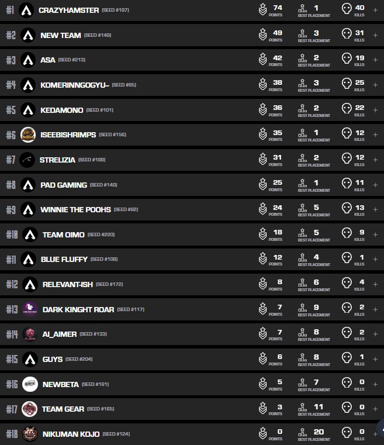The image size is (384, 445).
Task: Click STRELIZIA team avatar icon
Action: coord(27,160)
